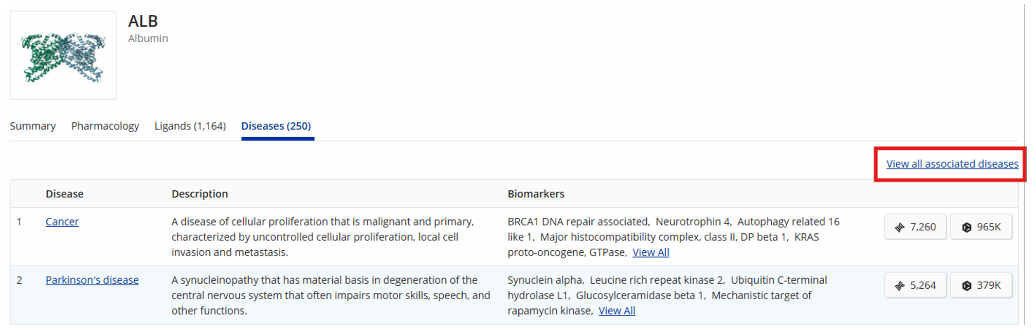Click the ALB title heading

tap(143, 21)
